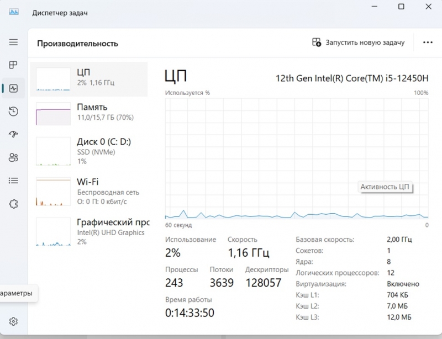Click the Память usage thumbnail graph
The width and height of the screenshot is (442, 339).
[x=53, y=114]
